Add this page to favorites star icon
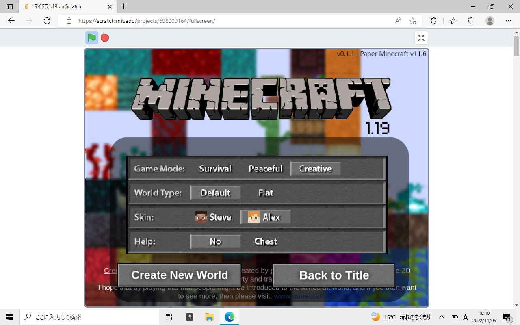 pyautogui.click(x=413, y=21)
